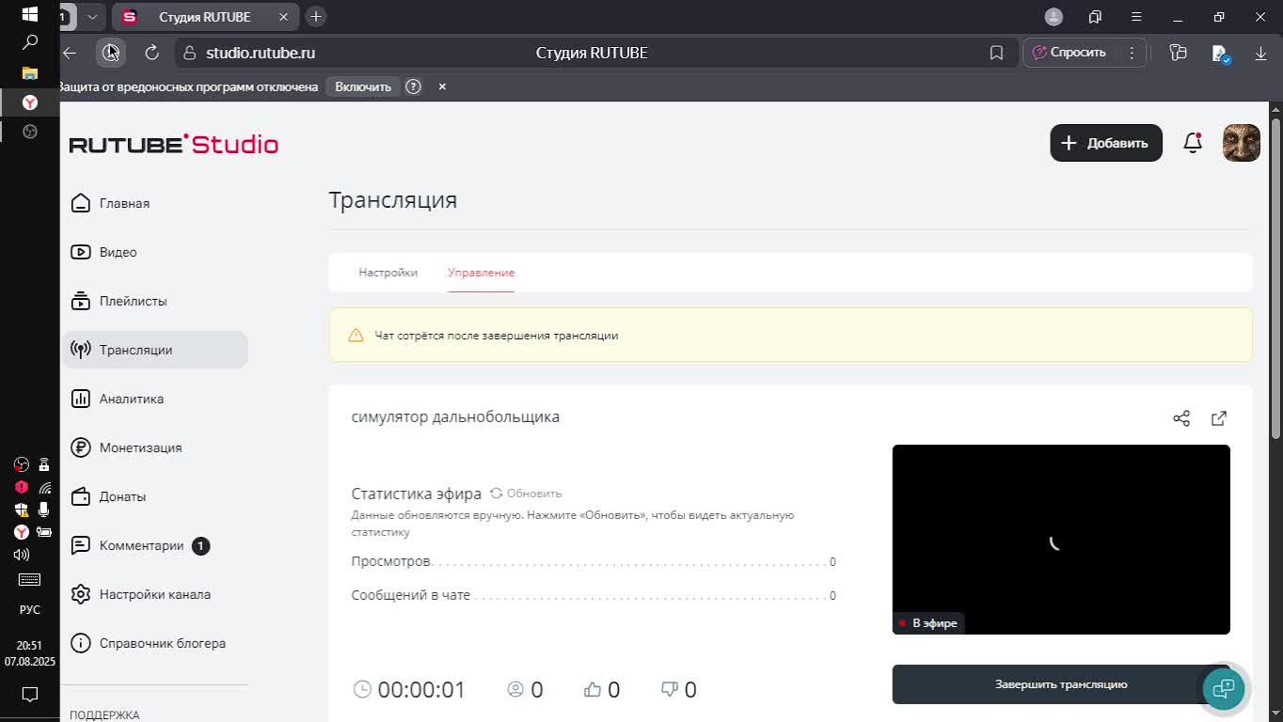The image size is (1283, 722).
Task: Click the Yandex home button in the toolbar
Action: pyautogui.click(x=111, y=53)
